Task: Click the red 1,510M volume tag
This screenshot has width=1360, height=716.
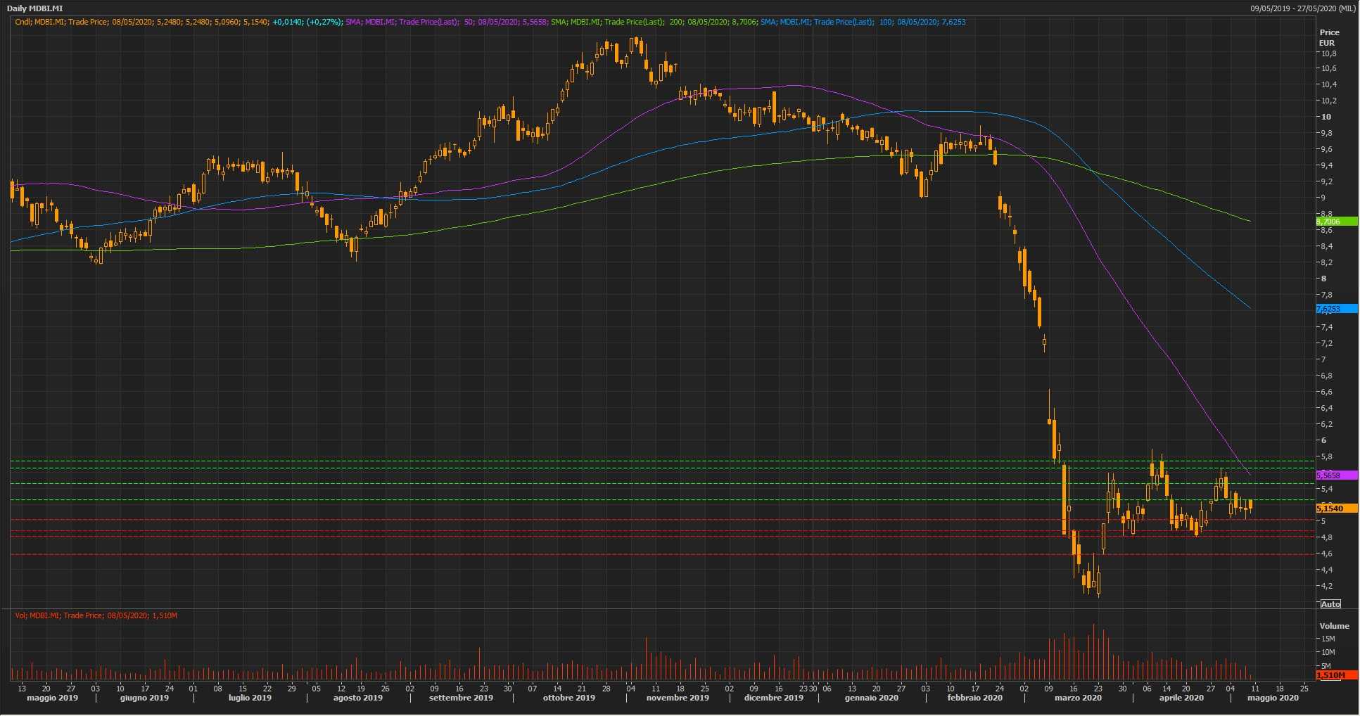Action: coord(1335,675)
